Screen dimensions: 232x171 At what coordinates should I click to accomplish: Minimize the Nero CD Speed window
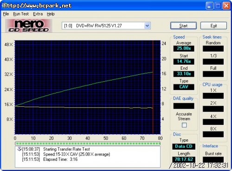(209, 6)
